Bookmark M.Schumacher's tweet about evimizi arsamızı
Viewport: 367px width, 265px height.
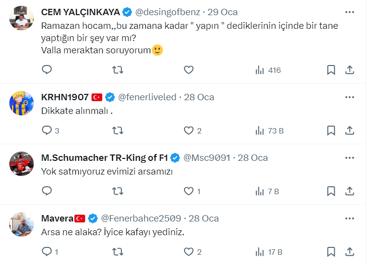(x=331, y=191)
